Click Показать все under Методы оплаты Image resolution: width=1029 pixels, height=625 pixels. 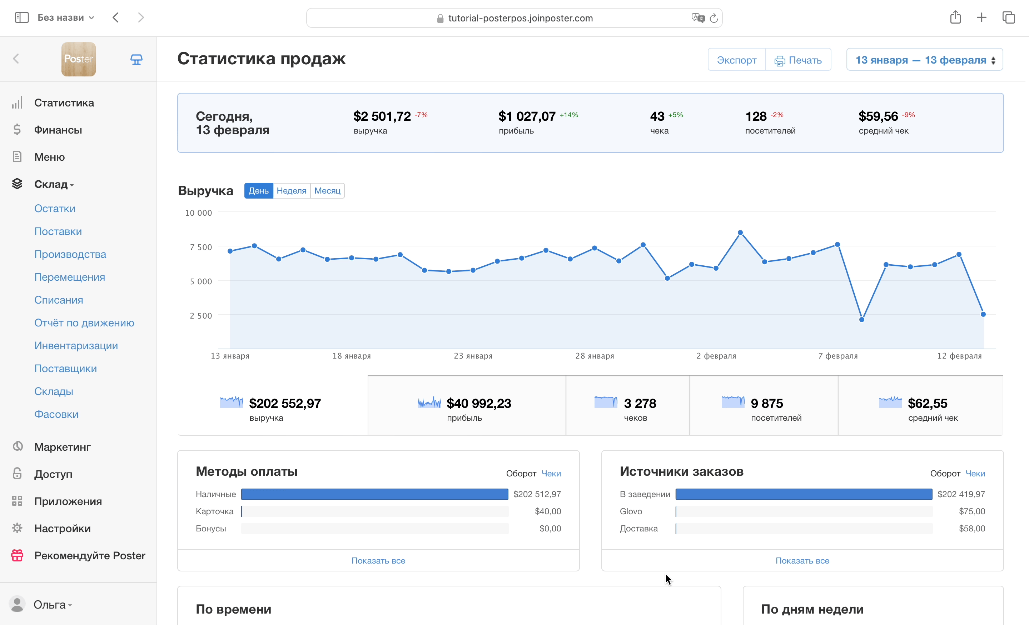378,561
